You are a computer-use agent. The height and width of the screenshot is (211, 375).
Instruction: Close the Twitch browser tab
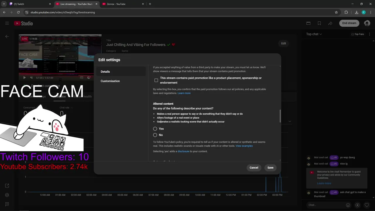click(x=50, y=4)
